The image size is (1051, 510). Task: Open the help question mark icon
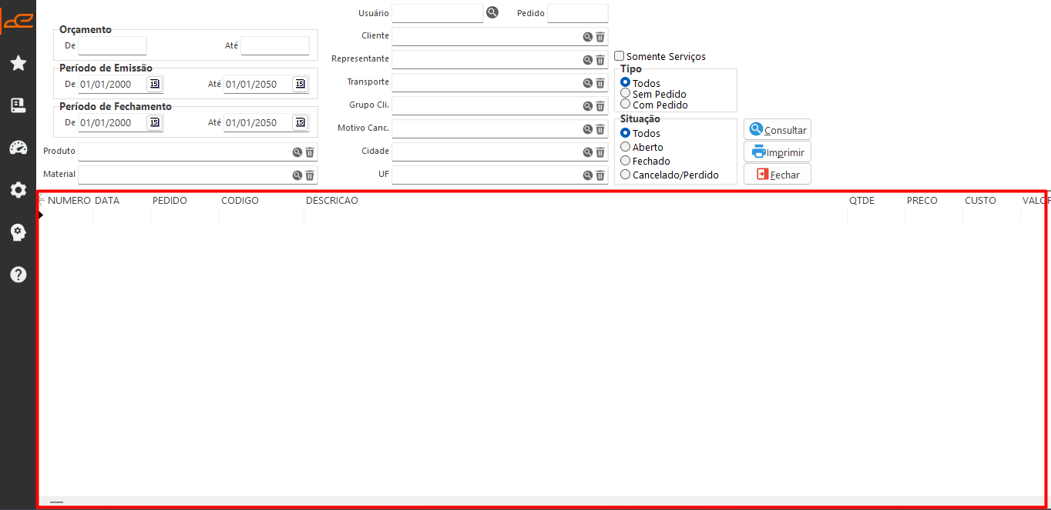[x=18, y=274]
